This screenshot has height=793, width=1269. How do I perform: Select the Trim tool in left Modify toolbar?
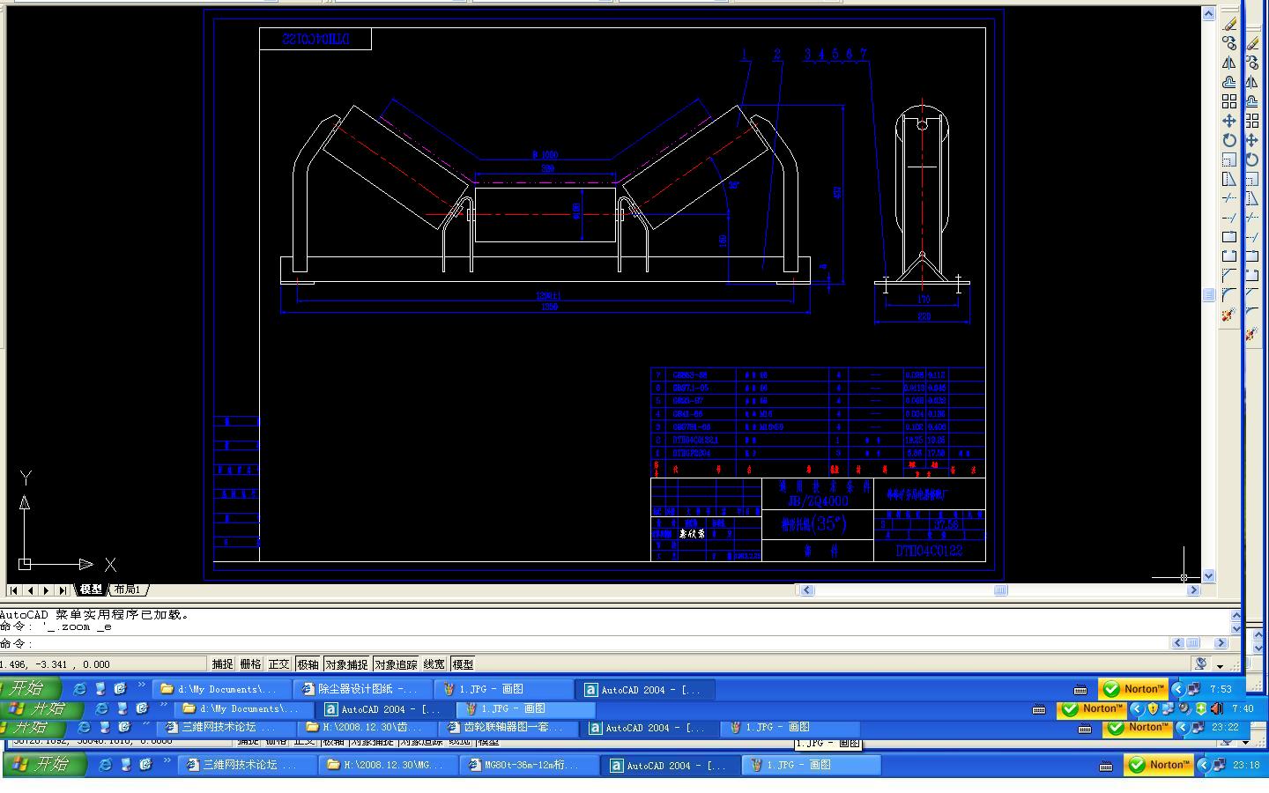click(x=1229, y=198)
